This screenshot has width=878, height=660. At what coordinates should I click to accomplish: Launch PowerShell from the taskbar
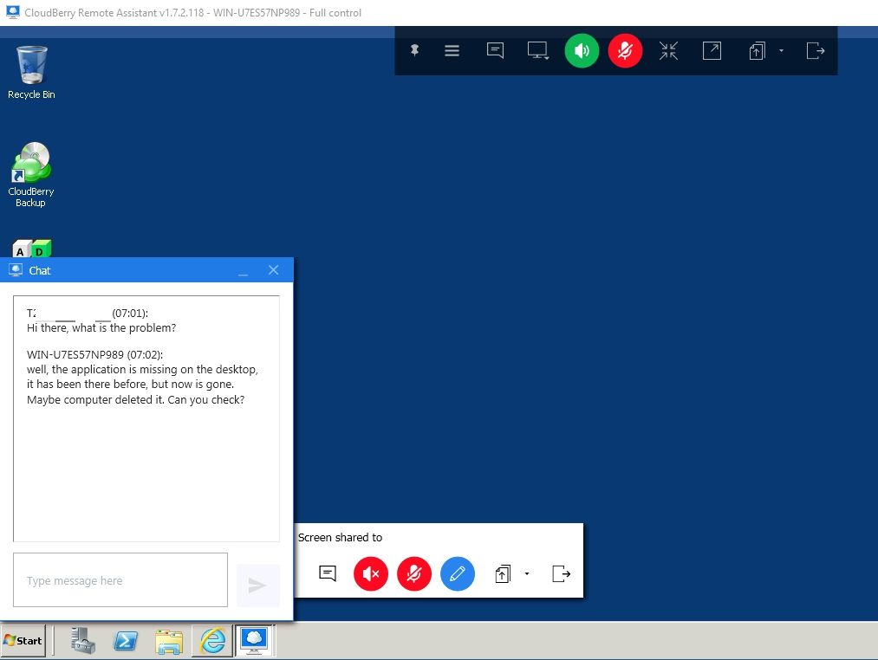[x=126, y=640]
